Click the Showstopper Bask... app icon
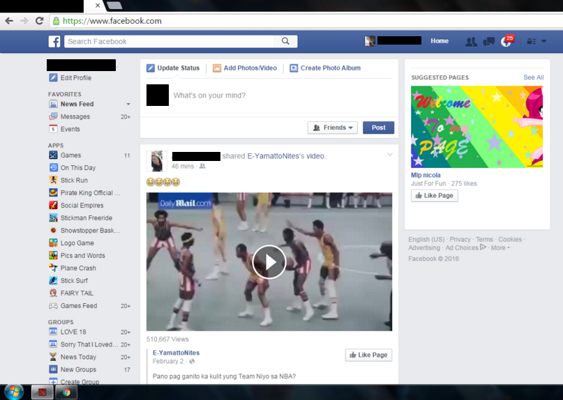 [x=53, y=231]
